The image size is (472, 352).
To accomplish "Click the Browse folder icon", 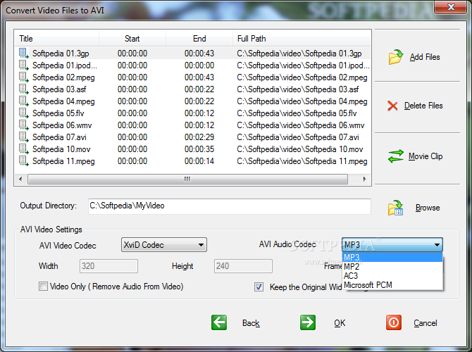I will point(395,208).
